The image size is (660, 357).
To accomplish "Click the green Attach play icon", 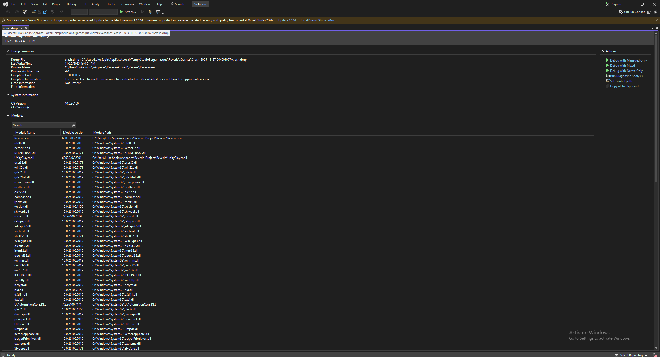I will coord(121,12).
